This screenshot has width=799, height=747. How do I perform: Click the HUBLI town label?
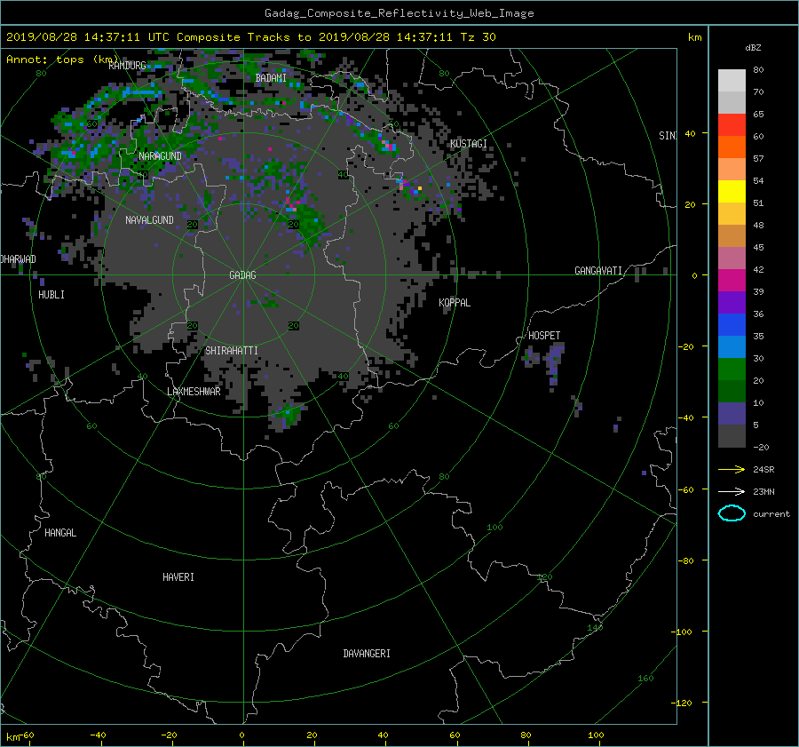[51, 295]
